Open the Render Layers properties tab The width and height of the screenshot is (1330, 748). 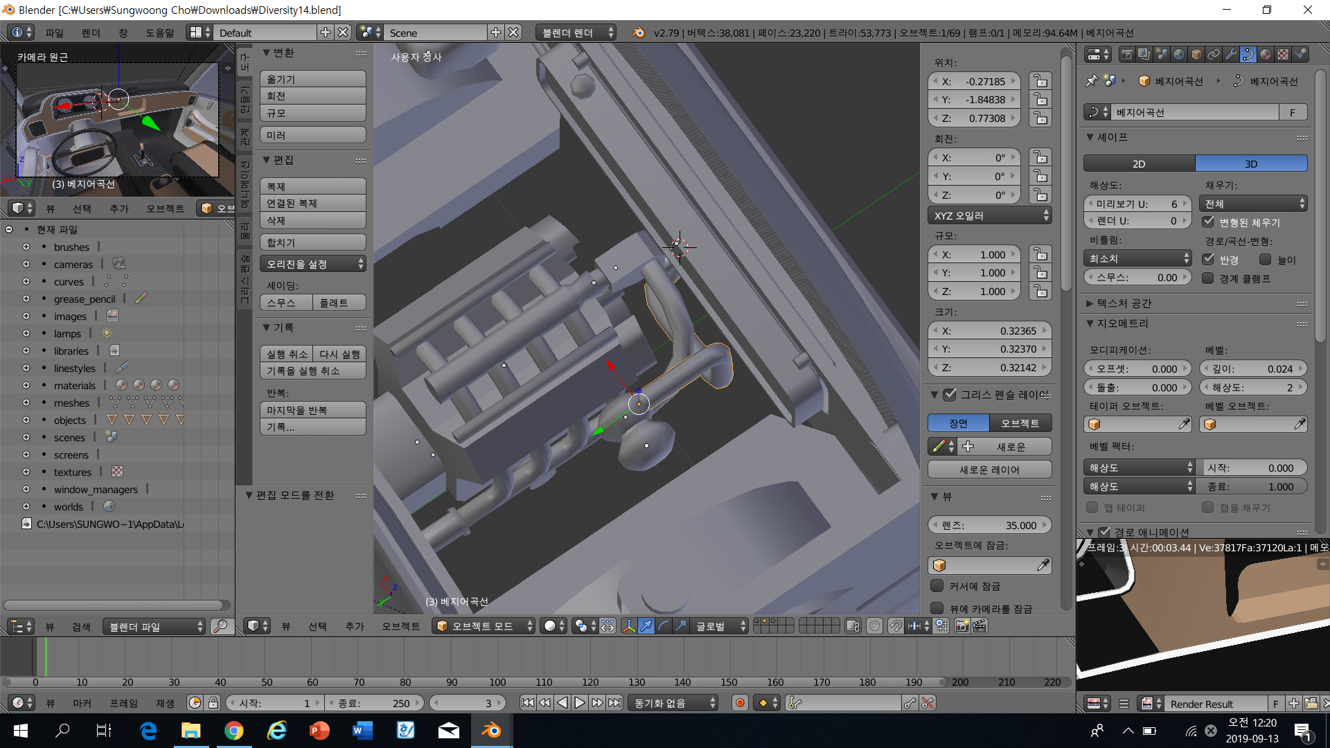[x=1144, y=54]
